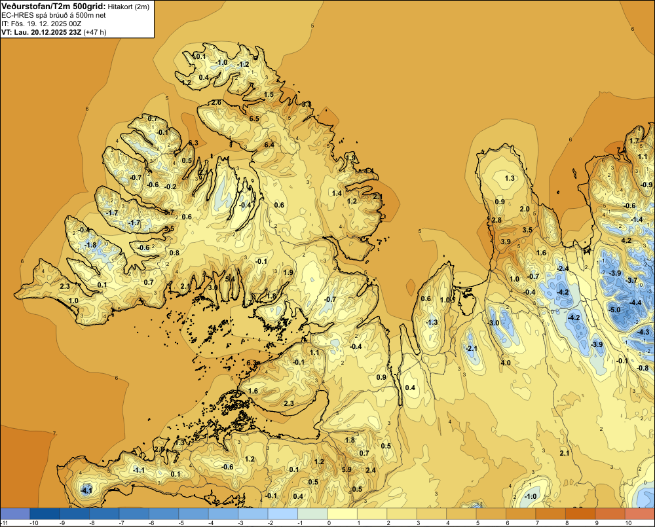655x527 pixels.
Task: Click the '-0.2' temperature value
Action: click(170, 187)
